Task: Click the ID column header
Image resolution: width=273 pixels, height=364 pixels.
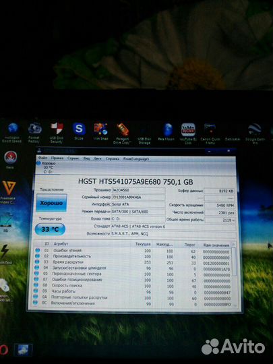Action: pos(47,244)
